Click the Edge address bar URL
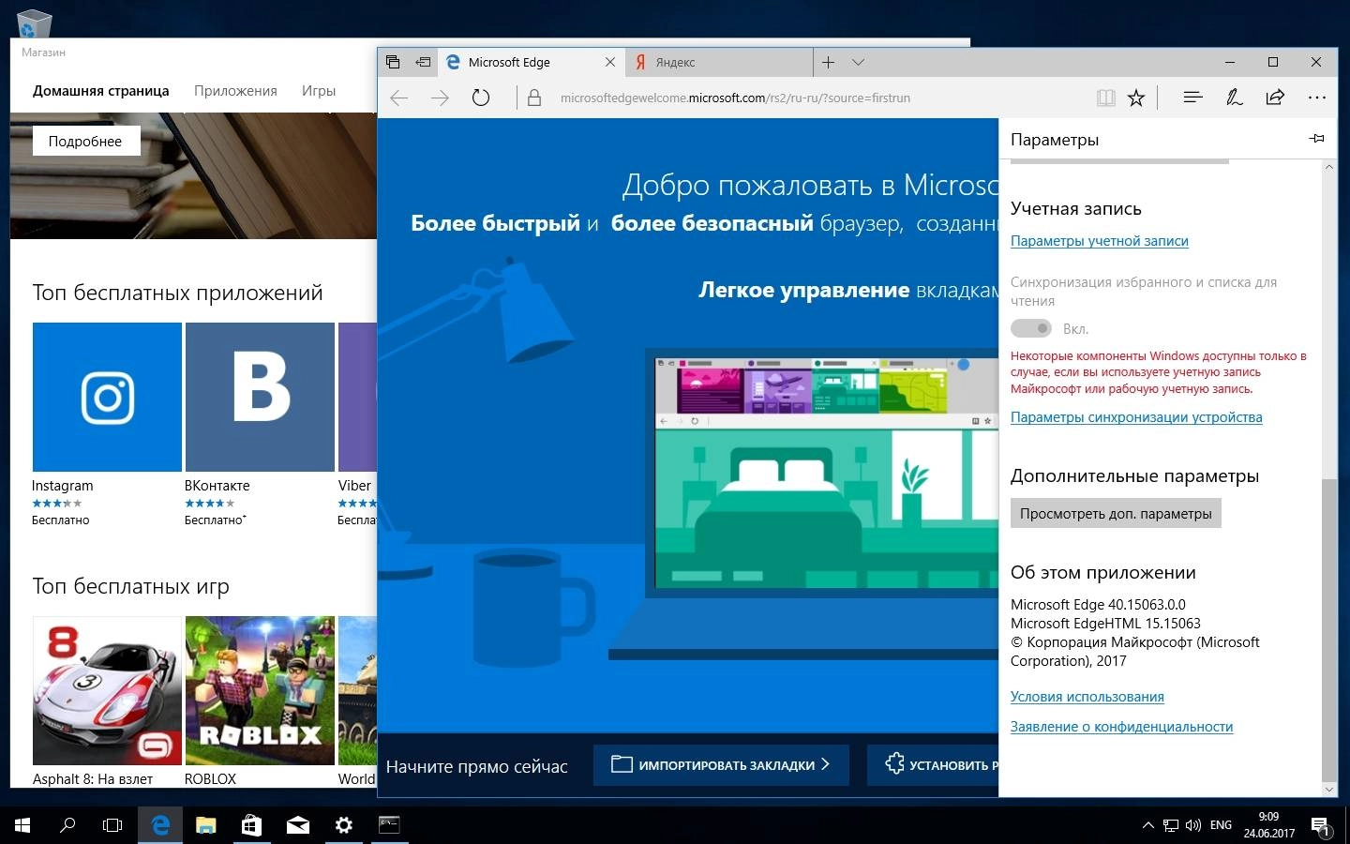Image resolution: width=1350 pixels, height=844 pixels. pos(735,98)
